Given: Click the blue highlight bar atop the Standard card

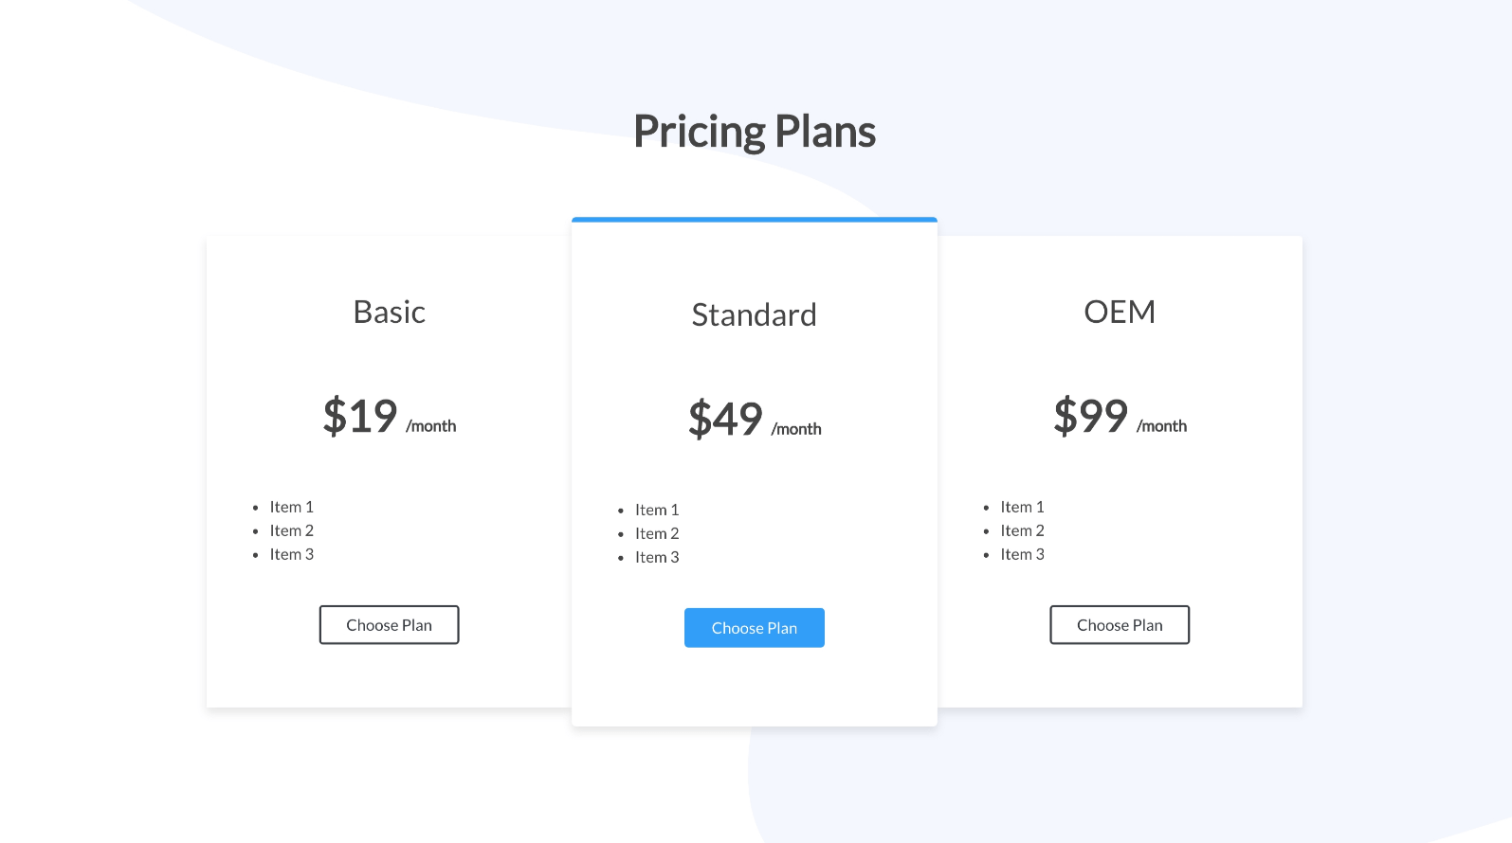Looking at the screenshot, I should 754,219.
